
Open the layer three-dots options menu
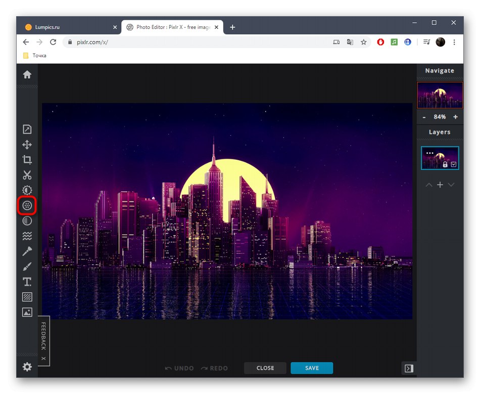pyautogui.click(x=429, y=153)
